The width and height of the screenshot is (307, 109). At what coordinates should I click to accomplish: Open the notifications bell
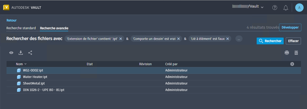(x=286, y=8)
